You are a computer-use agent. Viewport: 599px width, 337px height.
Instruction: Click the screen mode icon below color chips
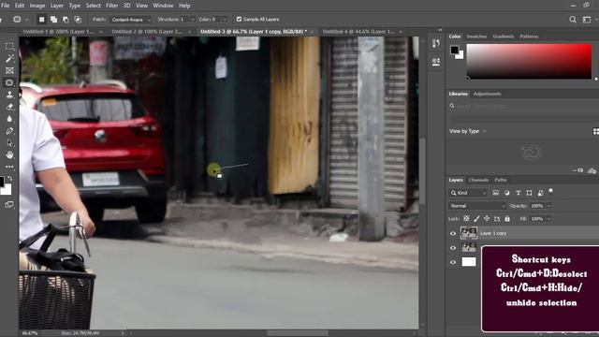coord(9,205)
